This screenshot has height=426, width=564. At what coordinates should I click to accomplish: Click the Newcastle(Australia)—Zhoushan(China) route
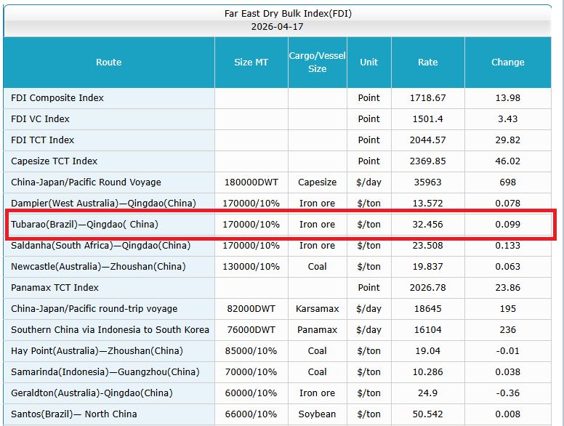(99, 267)
